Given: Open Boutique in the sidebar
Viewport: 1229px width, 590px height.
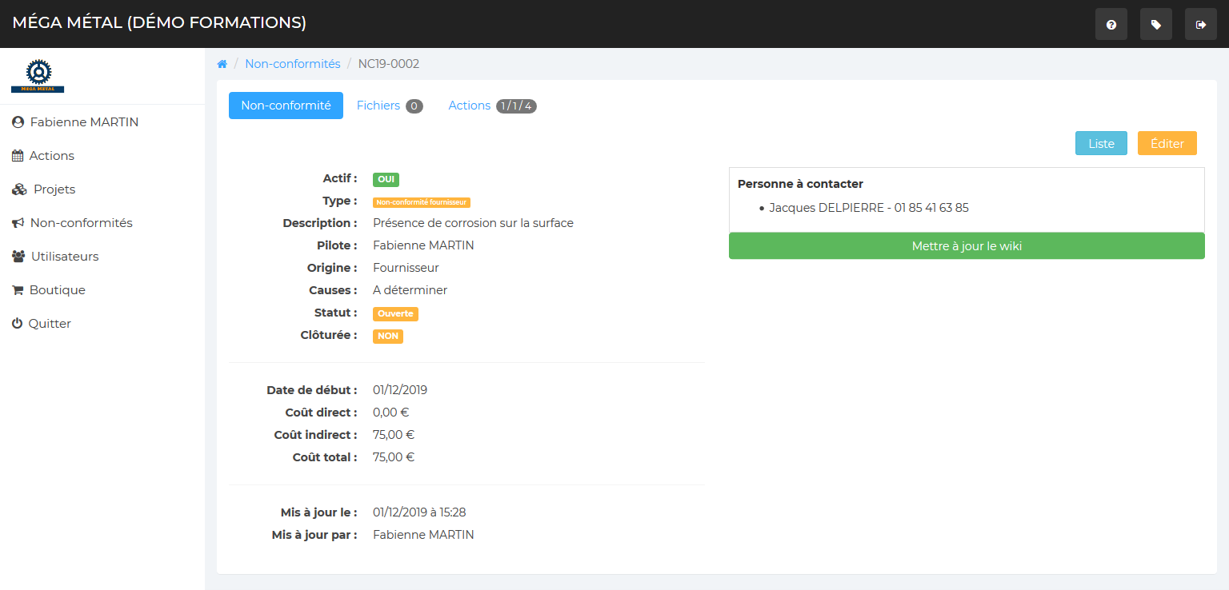Looking at the screenshot, I should pos(57,290).
